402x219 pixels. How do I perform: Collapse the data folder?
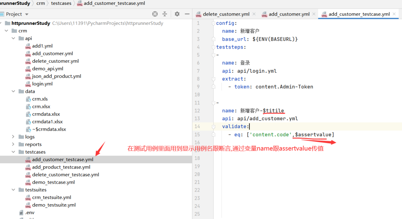pos(13,91)
